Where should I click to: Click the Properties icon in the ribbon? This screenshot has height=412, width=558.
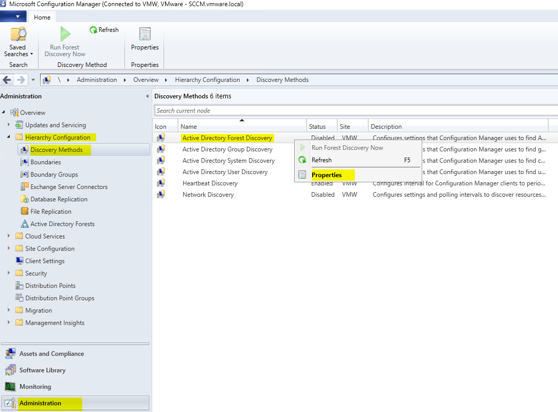point(145,35)
